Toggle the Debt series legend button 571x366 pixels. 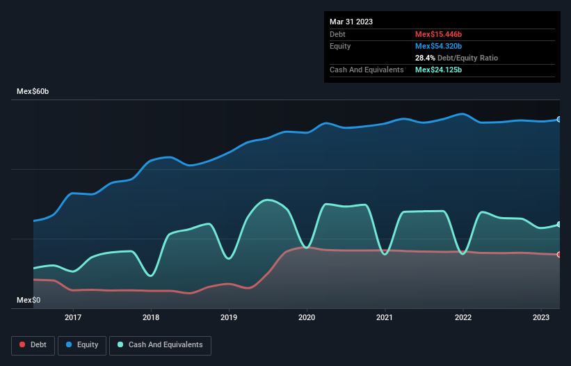(33, 345)
